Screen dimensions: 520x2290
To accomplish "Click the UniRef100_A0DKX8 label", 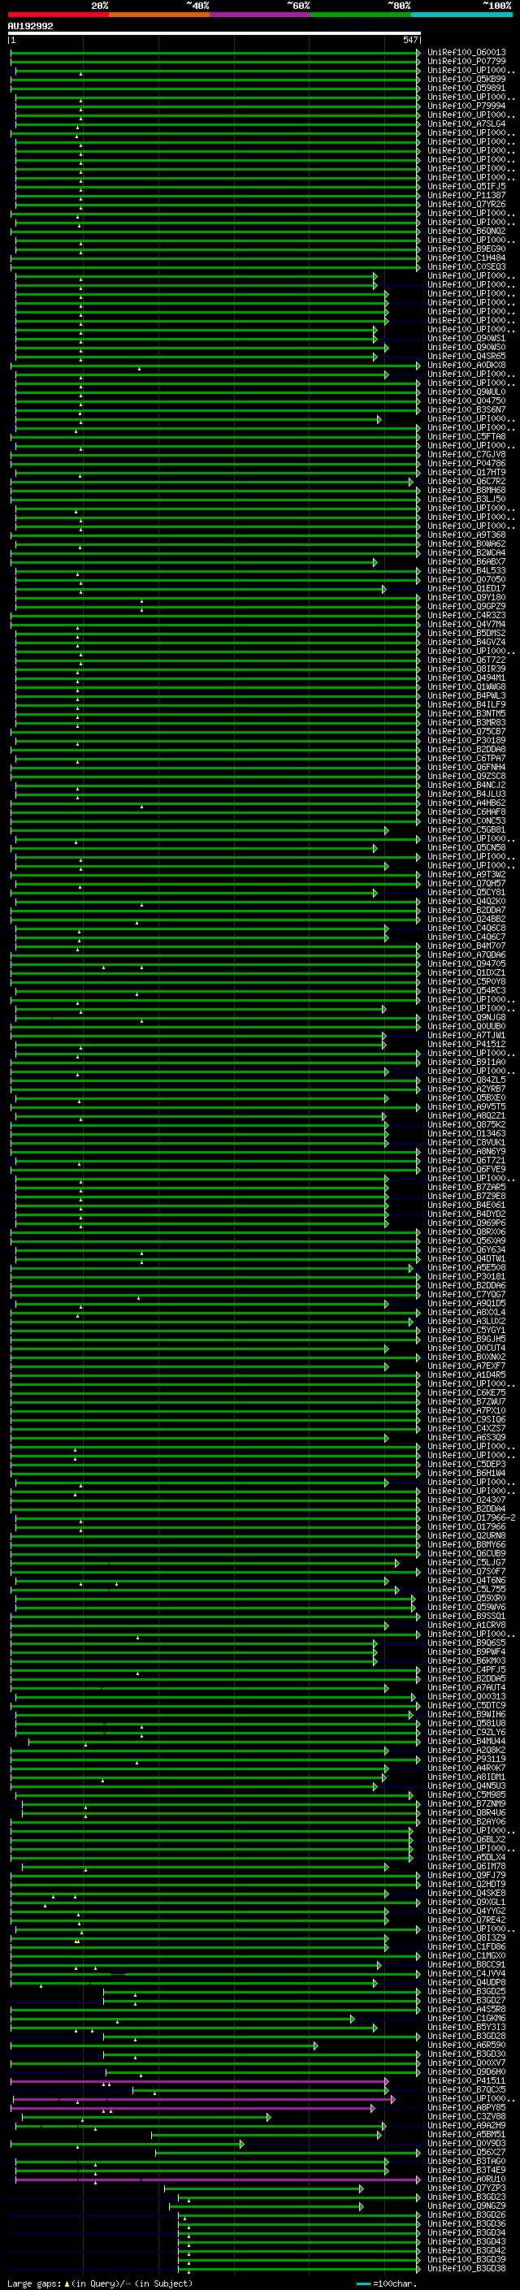I will 466,366.
